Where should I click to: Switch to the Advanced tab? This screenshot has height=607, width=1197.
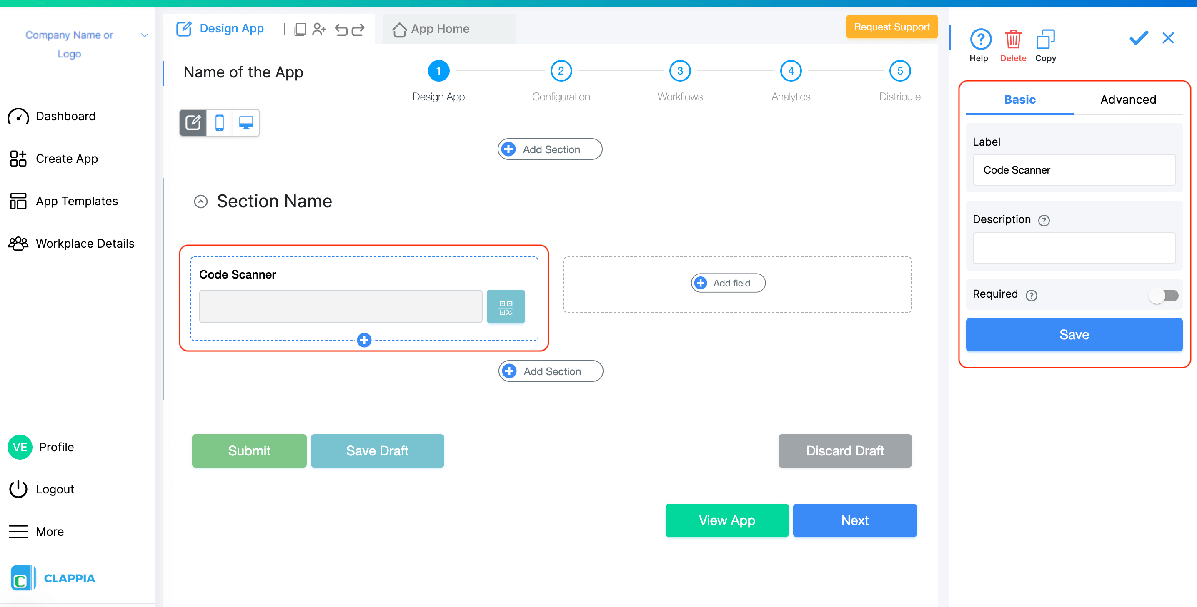[1128, 100]
